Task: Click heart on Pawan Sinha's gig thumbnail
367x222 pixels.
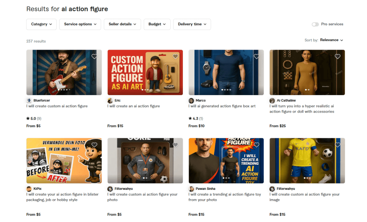Action: pos(256,145)
